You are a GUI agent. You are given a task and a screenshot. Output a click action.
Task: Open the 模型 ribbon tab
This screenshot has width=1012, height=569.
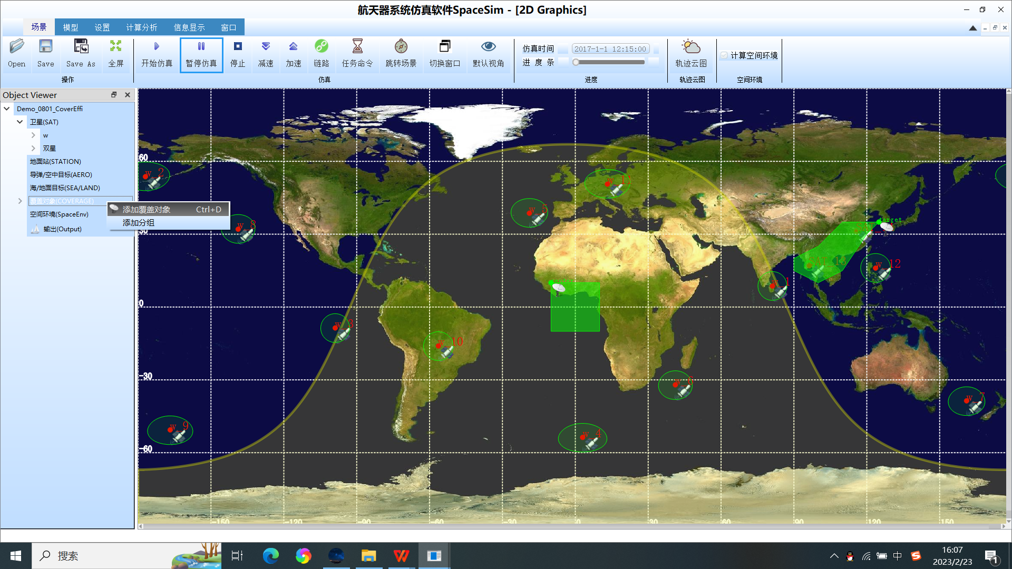[71, 27]
